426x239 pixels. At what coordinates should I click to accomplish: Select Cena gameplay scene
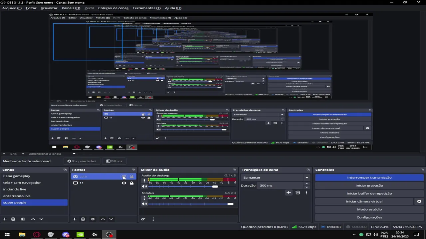[34, 176]
